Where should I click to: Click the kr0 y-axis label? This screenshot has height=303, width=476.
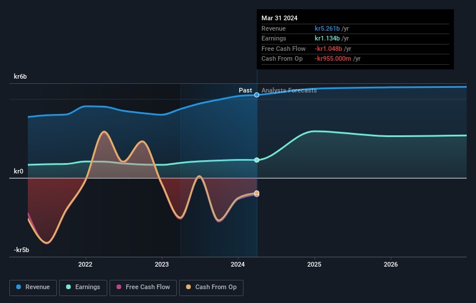pyautogui.click(x=19, y=171)
